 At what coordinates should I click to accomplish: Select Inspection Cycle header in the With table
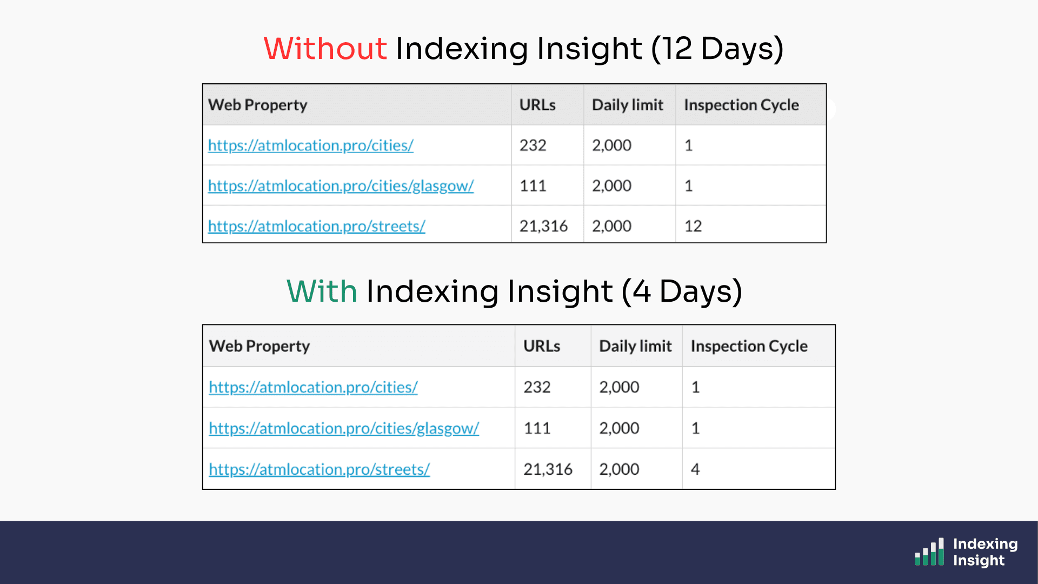click(x=749, y=346)
